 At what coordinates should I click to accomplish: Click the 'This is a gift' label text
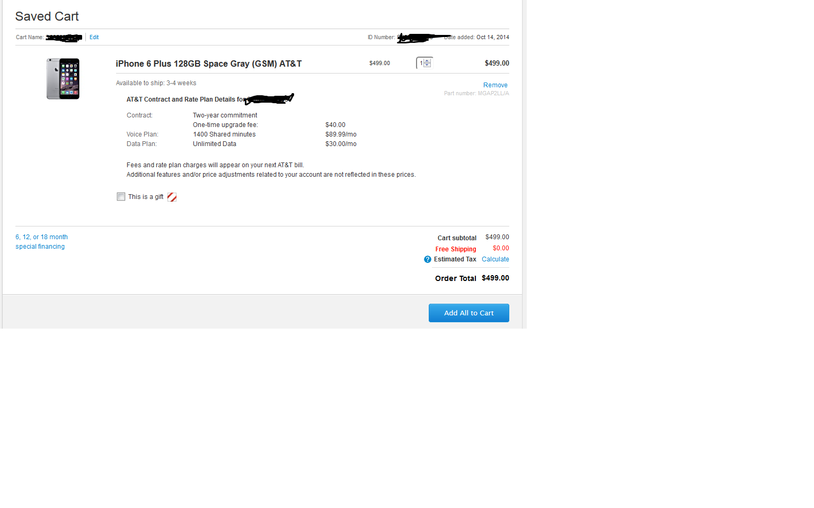146,197
